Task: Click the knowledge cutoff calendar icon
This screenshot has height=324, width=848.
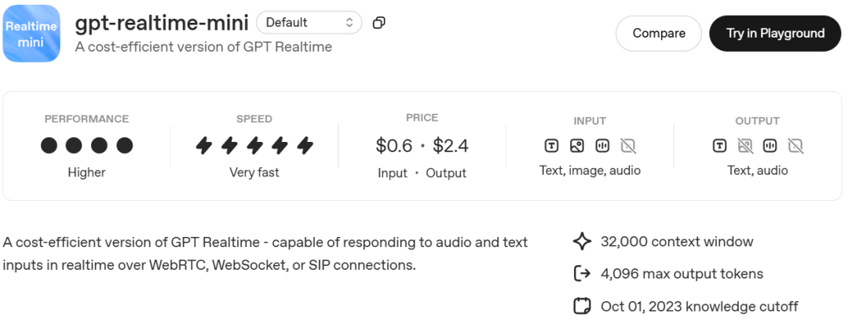Action: (x=582, y=306)
